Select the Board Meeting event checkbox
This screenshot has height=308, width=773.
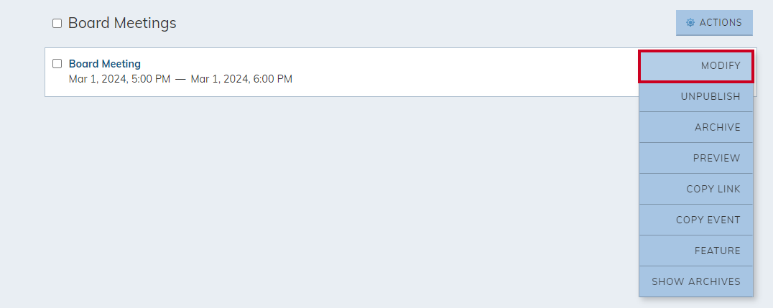coord(57,64)
